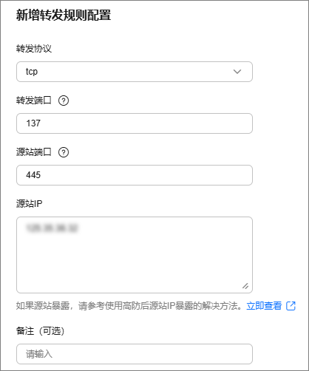Click the help icon next to 源站端口
This screenshot has width=309, height=371.
click(x=64, y=152)
